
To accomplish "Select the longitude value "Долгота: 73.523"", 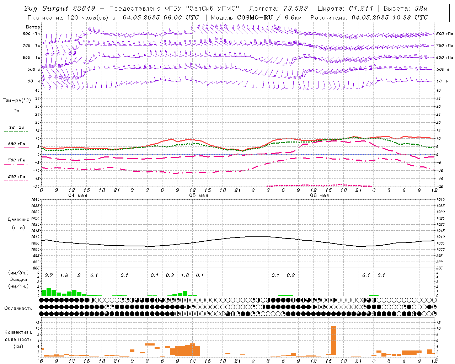I will (279, 9).
